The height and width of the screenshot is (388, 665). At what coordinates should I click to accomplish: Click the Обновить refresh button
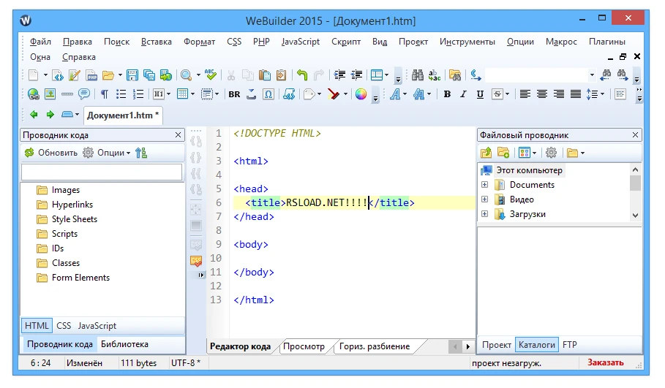[50, 153]
